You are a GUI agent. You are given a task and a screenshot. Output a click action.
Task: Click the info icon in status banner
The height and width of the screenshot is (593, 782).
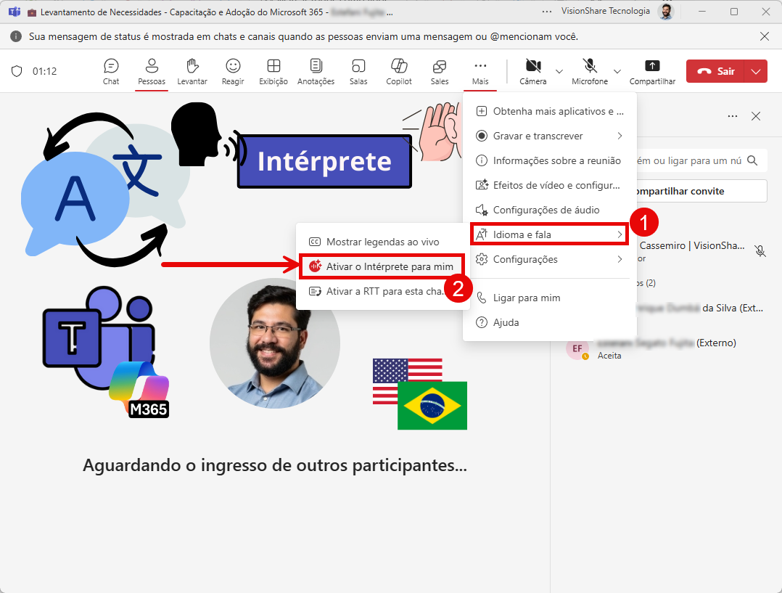(x=16, y=36)
